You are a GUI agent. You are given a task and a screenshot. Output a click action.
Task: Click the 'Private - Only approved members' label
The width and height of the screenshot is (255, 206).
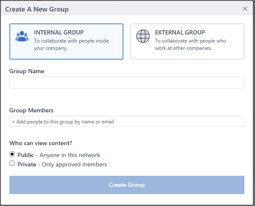(62, 164)
